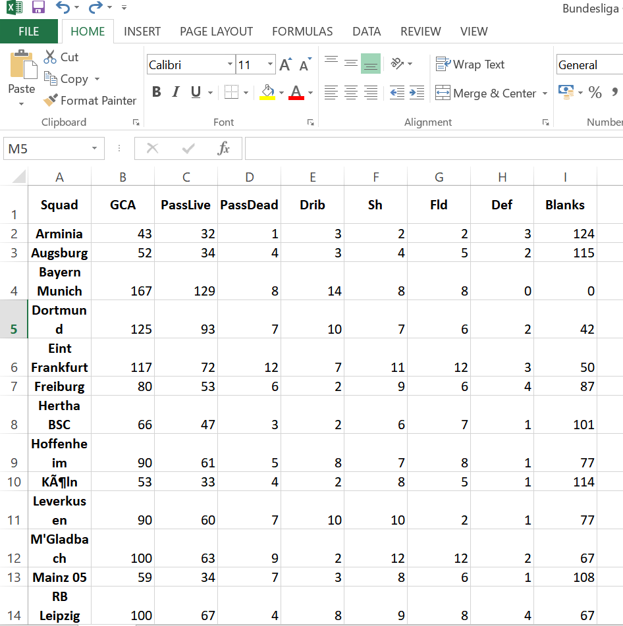623x626 pixels.
Task: Toggle Bold formatting
Action: point(157,92)
